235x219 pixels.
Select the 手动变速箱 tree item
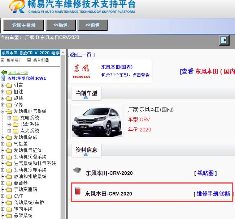tap(26, 190)
